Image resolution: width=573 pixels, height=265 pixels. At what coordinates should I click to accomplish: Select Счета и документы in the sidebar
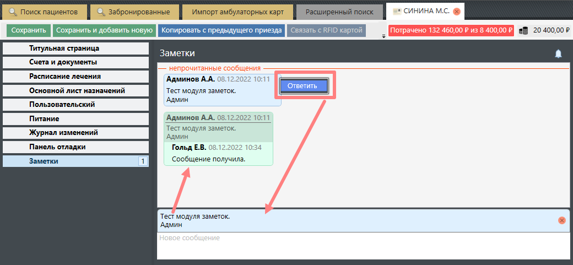pyautogui.click(x=75, y=62)
